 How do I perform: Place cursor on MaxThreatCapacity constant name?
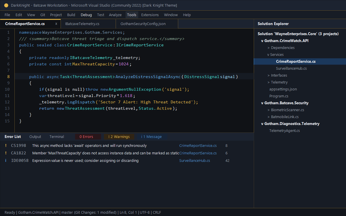[93, 64]
